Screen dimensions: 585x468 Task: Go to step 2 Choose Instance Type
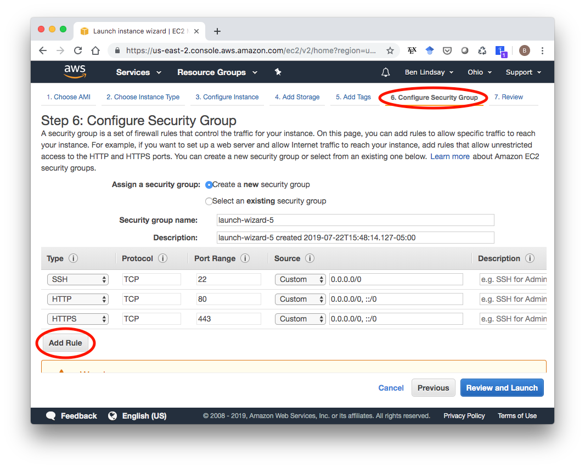pos(143,97)
